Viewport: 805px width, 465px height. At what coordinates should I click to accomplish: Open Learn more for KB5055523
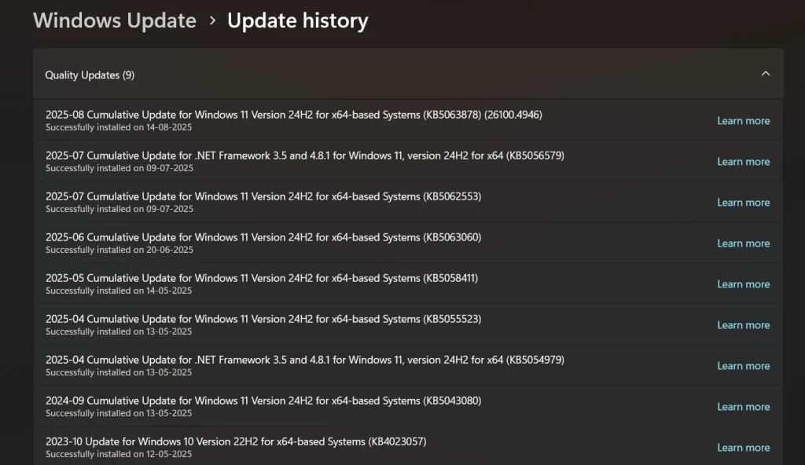[x=743, y=325]
